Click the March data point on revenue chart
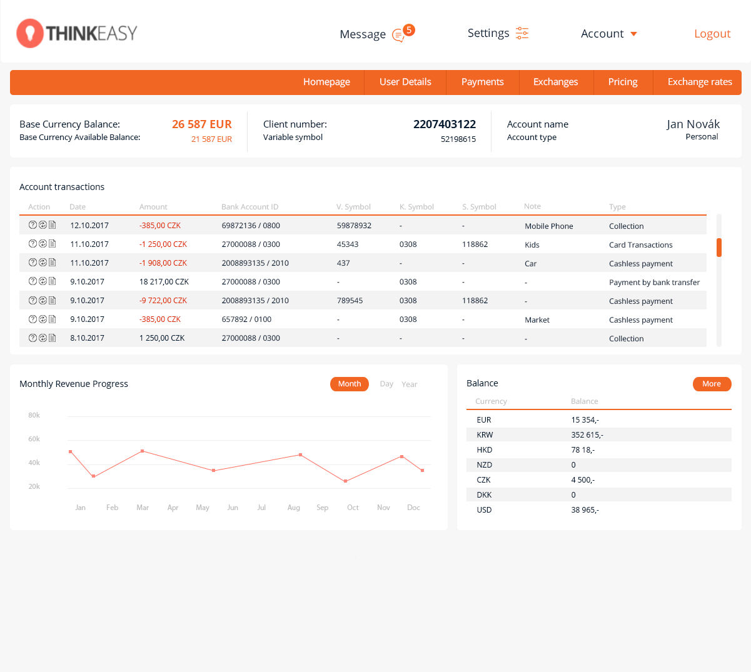751x672 pixels. coord(143,451)
